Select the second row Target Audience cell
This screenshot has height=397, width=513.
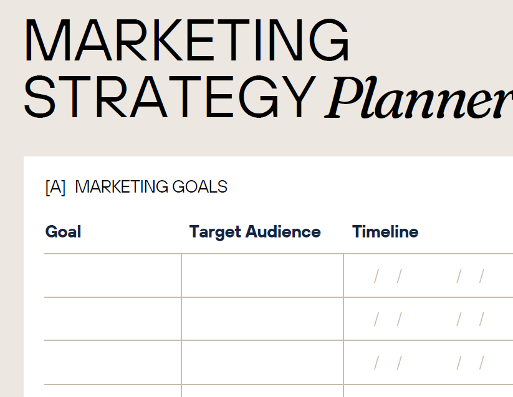pos(262,319)
